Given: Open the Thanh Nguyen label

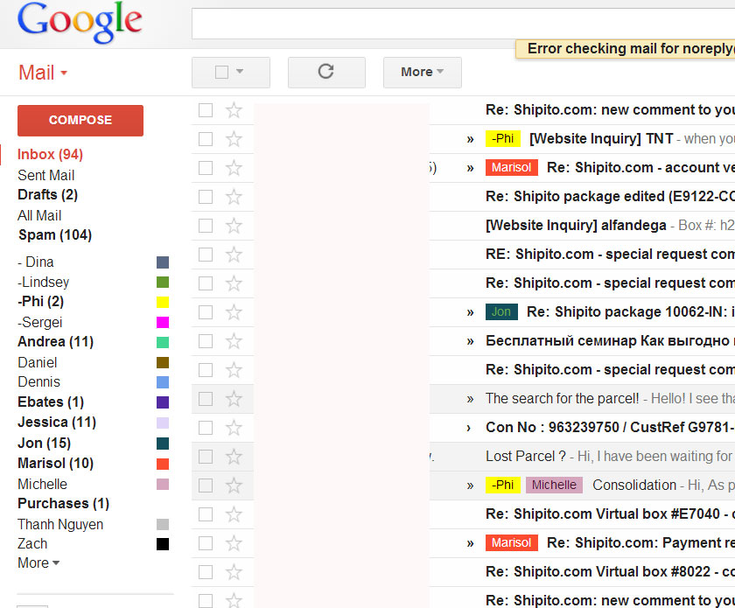Looking at the screenshot, I should (x=60, y=525).
